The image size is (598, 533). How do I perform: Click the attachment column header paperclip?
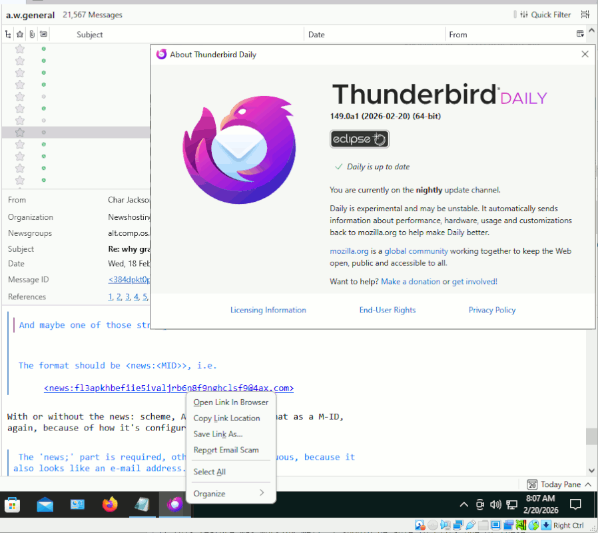click(32, 35)
